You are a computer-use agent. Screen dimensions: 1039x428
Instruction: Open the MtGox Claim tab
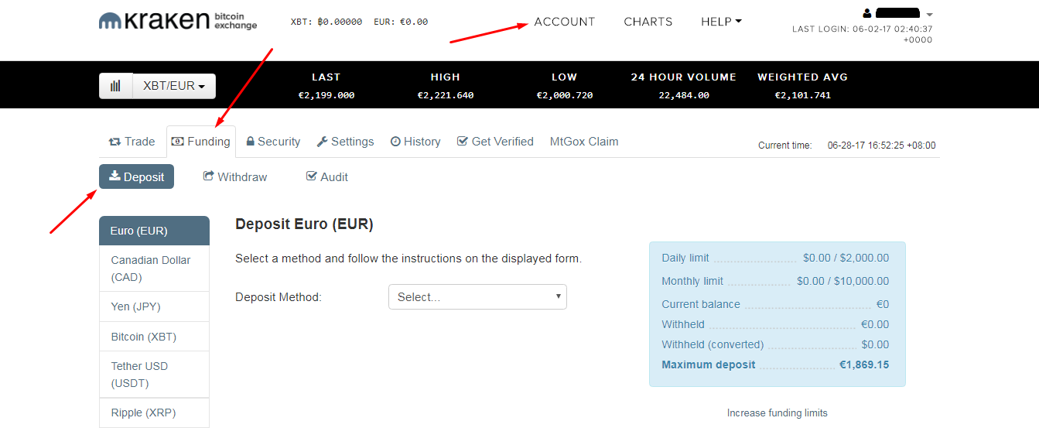pos(584,142)
